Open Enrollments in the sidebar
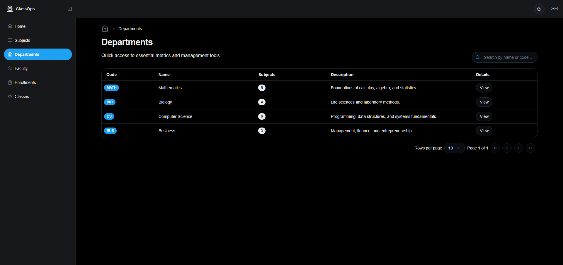The image size is (563, 265). tap(38, 82)
